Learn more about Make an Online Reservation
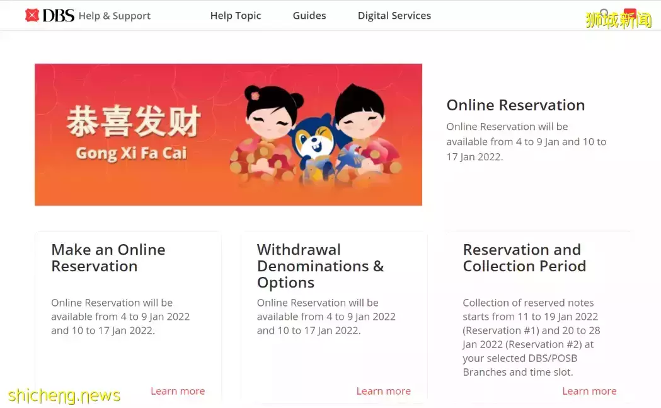The height and width of the screenshot is (408, 661). 178,391
